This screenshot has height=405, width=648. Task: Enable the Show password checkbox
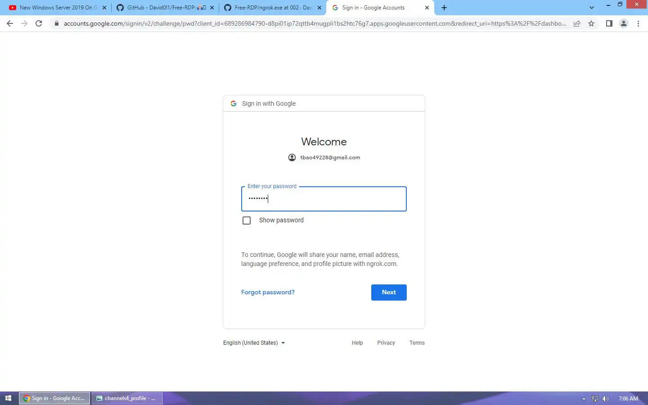click(x=247, y=220)
